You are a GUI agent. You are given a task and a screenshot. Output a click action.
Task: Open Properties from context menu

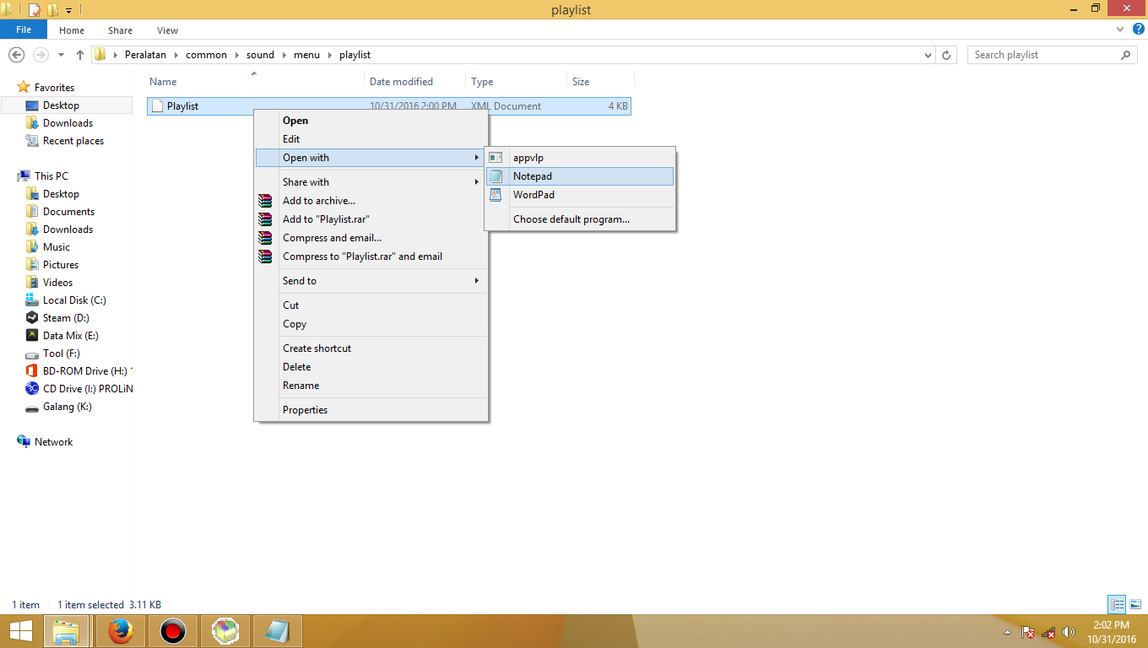tap(371, 410)
